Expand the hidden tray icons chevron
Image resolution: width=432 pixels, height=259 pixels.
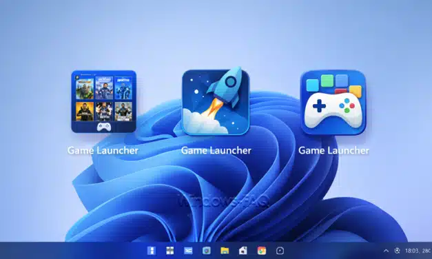click(x=386, y=251)
